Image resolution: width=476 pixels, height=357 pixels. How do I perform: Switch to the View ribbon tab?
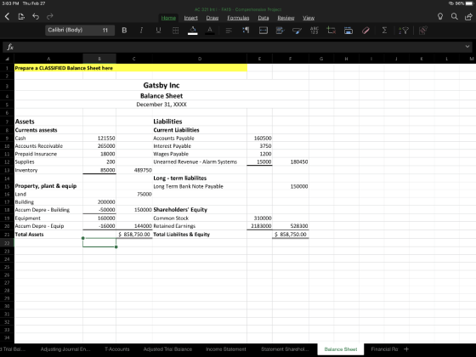click(309, 18)
